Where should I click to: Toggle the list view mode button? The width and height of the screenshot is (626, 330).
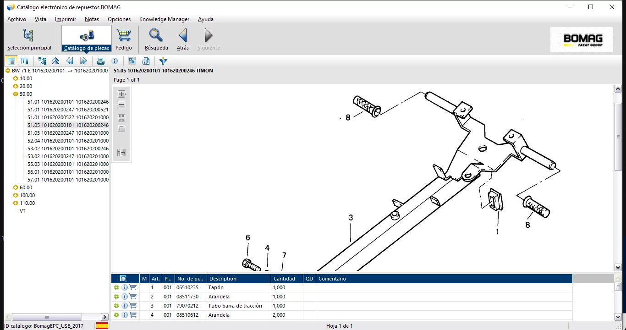tap(11, 61)
